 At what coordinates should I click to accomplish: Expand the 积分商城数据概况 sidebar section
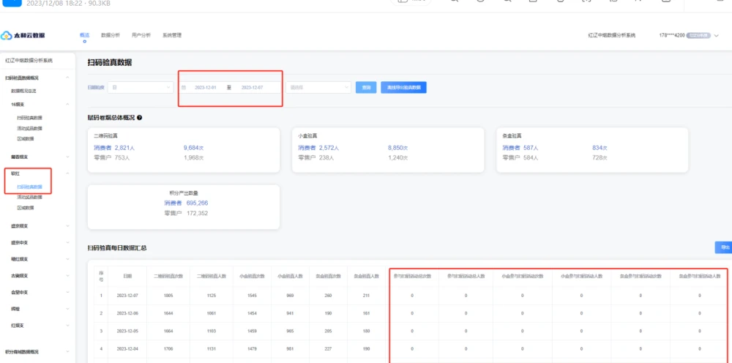[67, 352]
